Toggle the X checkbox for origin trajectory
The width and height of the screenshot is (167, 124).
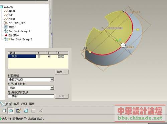coord(39,56)
